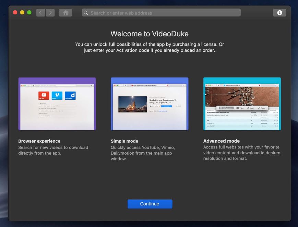Click 'Quickly access YouTube, Vimeo' description text
The image size is (298, 227).
143,153
